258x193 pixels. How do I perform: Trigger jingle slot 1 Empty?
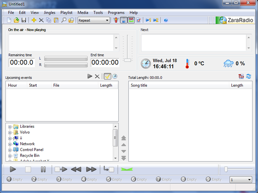[x=14, y=179]
